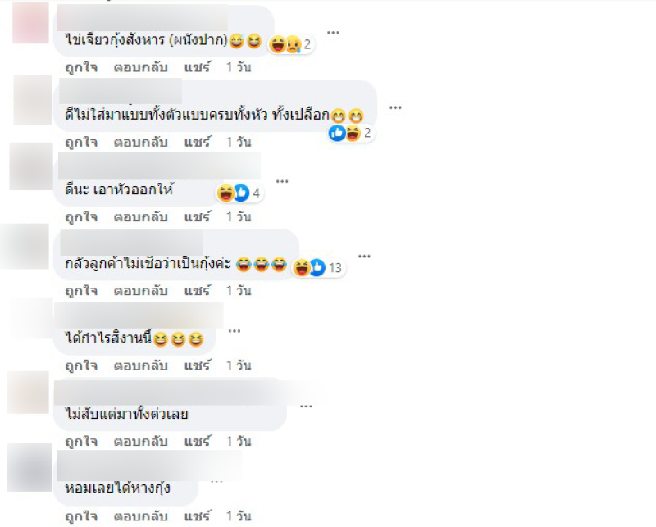Open options menu for ไข่เจียวกุ้งสังหาร comment
Screen dimensions: 656x527
333,33
